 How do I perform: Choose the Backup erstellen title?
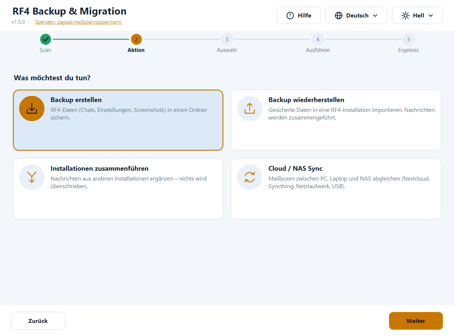76,100
